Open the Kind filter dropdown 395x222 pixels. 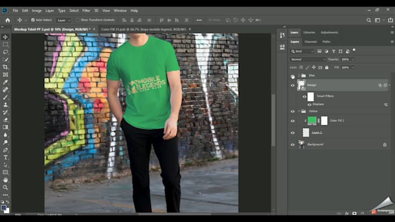pos(302,51)
